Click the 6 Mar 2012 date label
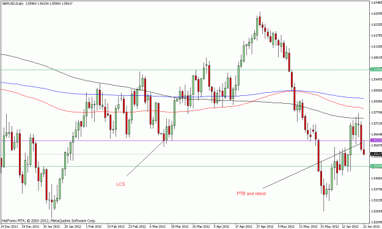The image size is (382, 229). [x=158, y=227]
